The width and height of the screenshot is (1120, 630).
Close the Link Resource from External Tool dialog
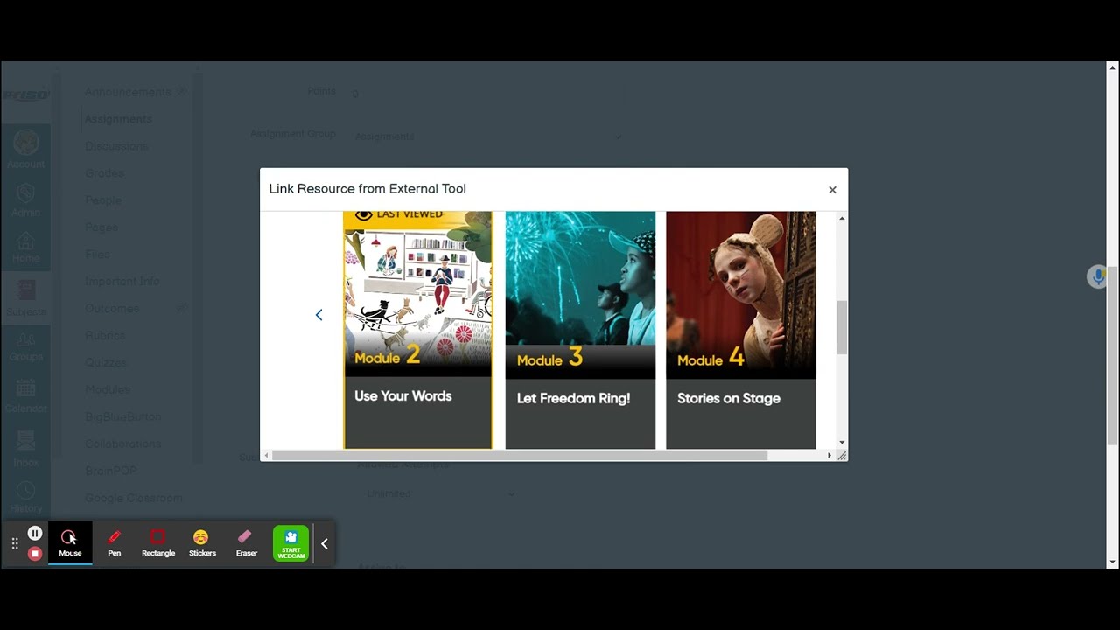tap(832, 189)
